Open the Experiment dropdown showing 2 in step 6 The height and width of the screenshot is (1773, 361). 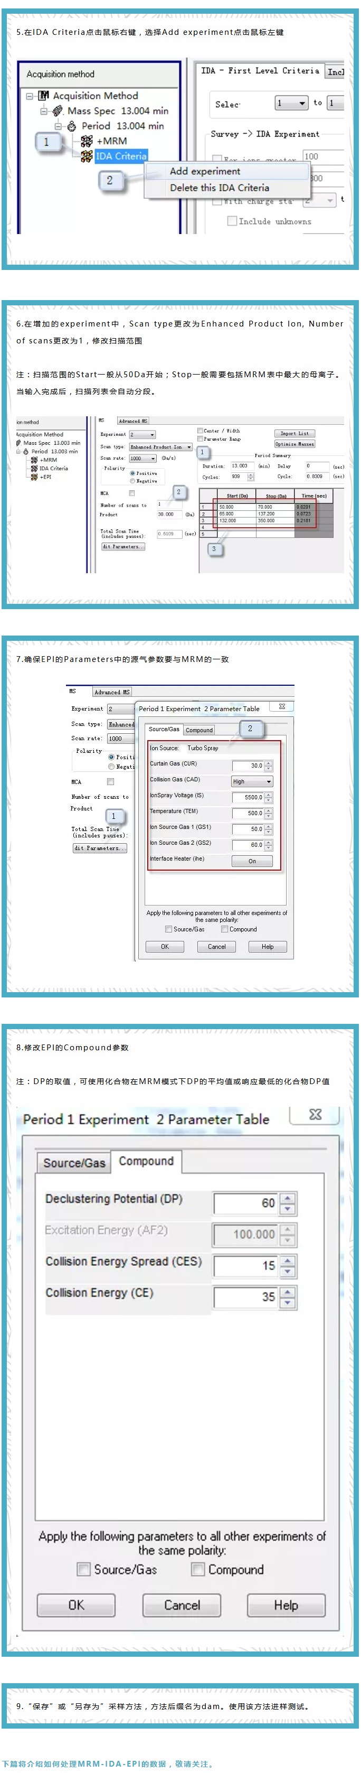coord(142,434)
